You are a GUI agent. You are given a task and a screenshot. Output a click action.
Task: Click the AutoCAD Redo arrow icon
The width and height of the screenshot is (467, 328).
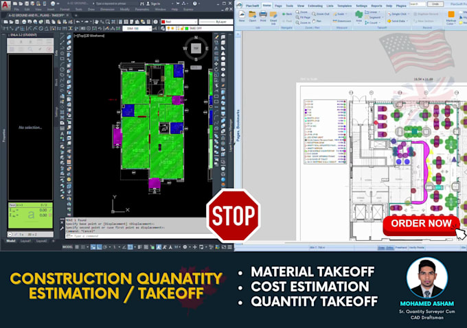pyautogui.click(x=87, y=22)
